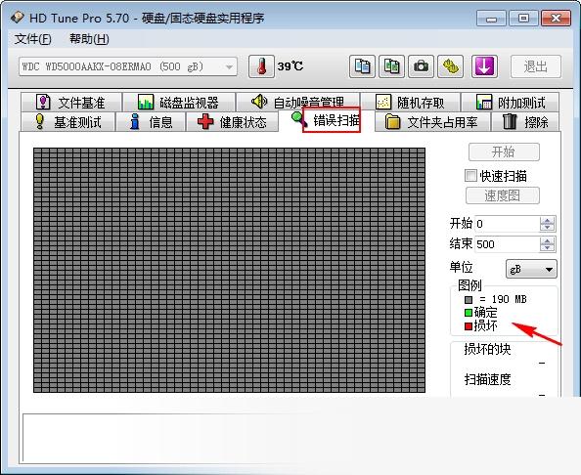Image resolution: width=581 pixels, height=475 pixels.
Task: Expand the WDC WD5000AAKX drive dropdown
Action: coord(229,67)
